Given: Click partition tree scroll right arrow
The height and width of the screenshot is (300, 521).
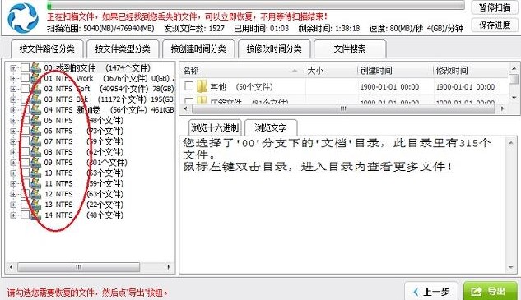Looking at the screenshot, I should coord(169,267).
